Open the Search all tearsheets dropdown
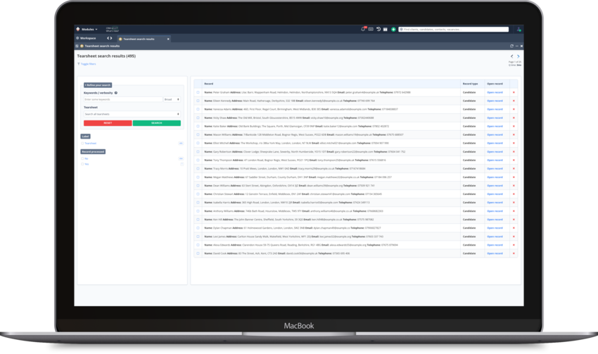The image size is (598, 354). tap(132, 114)
